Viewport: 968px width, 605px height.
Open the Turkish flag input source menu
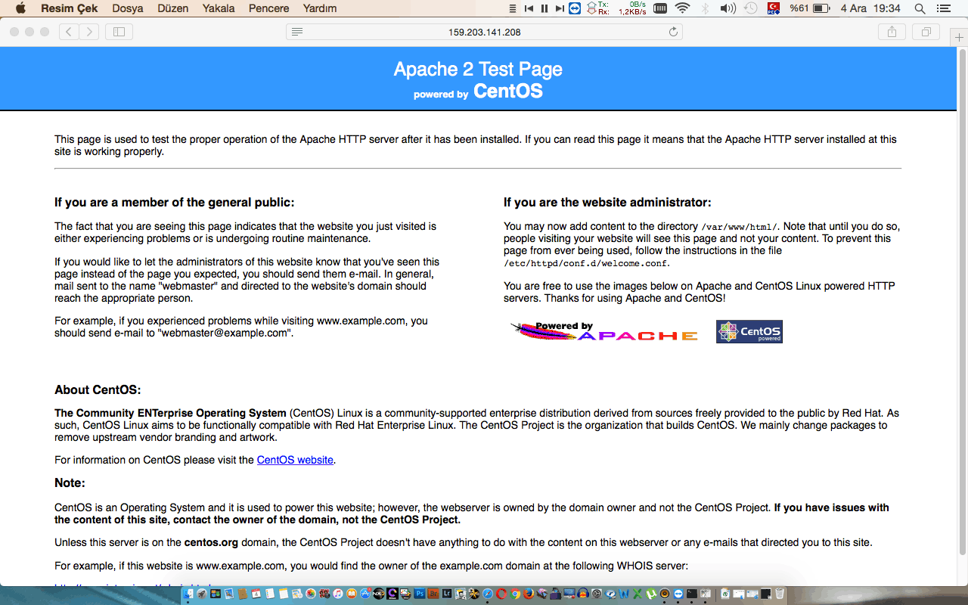774,8
